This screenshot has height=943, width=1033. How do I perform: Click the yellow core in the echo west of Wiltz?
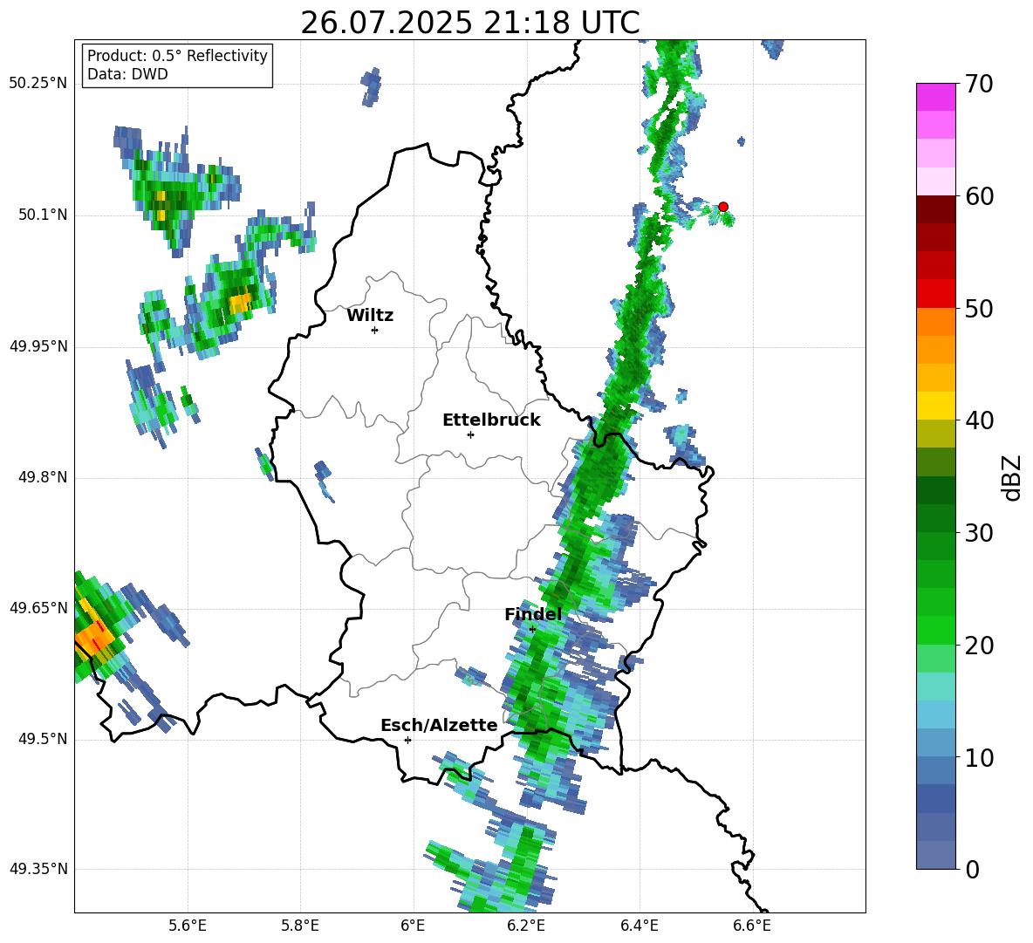tap(239, 303)
